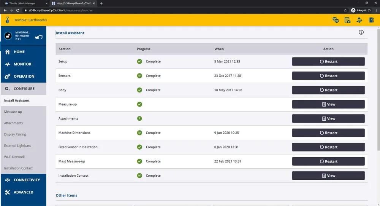Click the Progress column header
The width and height of the screenshot is (380, 206).
144,49
